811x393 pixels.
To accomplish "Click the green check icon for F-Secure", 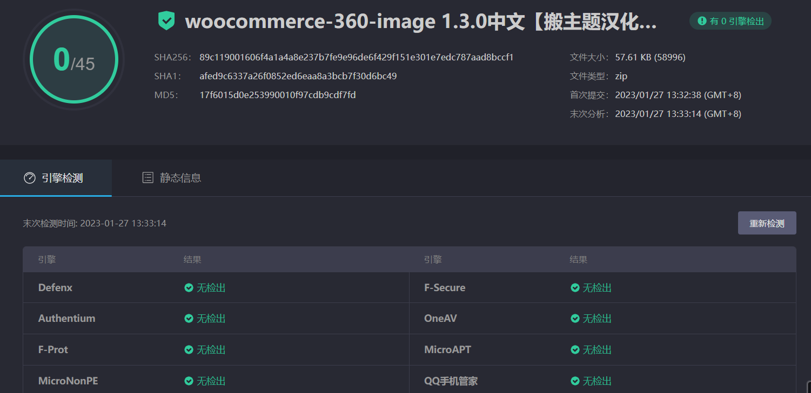I will (x=575, y=288).
